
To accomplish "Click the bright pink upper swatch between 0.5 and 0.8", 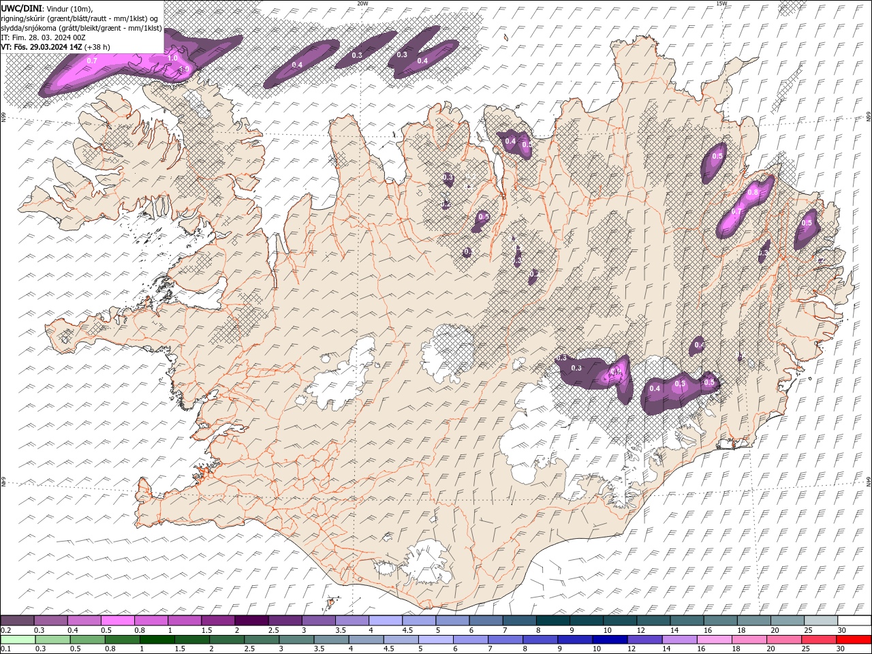I will pyautogui.click(x=118, y=621).
